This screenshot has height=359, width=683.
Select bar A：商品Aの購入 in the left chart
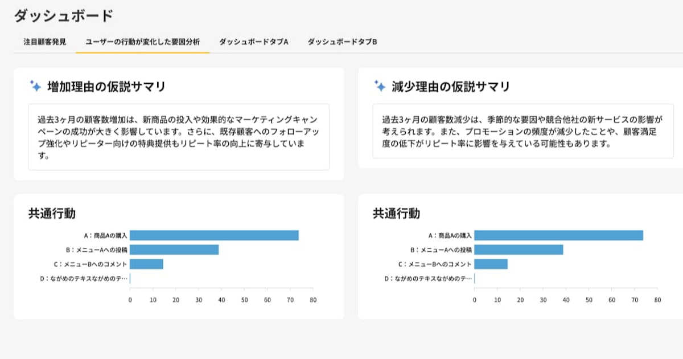click(x=214, y=235)
